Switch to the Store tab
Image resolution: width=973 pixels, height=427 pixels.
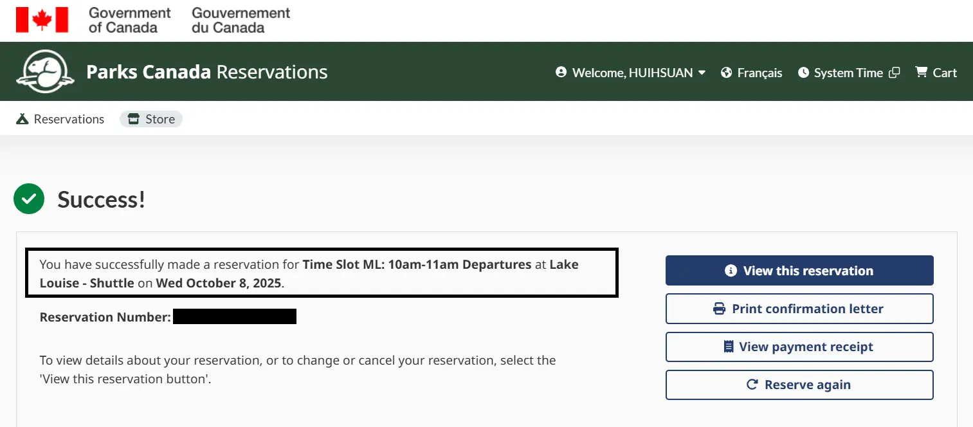pos(151,119)
